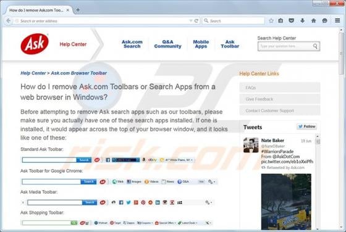This screenshot has width=346, height=232.
Task: Open the pic.twitter.com/eb1oXxiPfh link
Action: coord(287,162)
